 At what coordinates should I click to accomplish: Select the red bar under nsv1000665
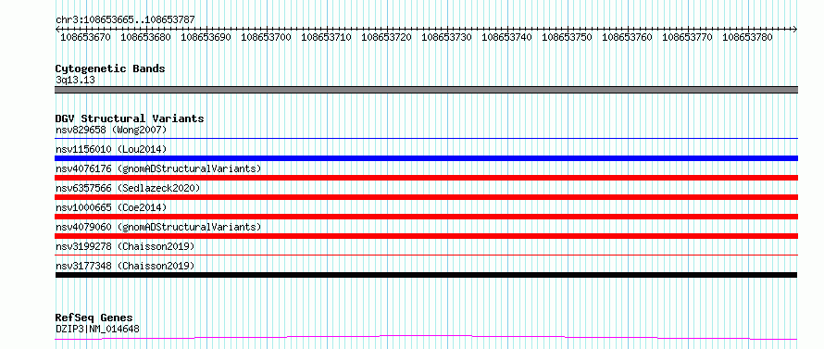click(426, 217)
